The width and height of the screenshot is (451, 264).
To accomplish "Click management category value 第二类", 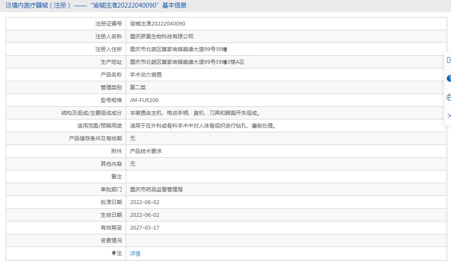I will pyautogui.click(x=138, y=87).
